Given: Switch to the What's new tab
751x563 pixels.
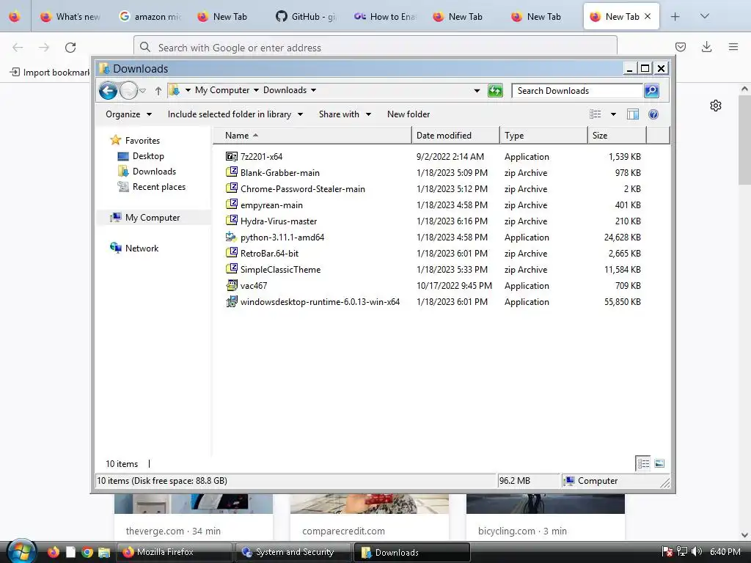Looking at the screenshot, I should 70,17.
